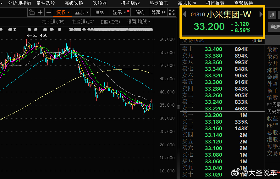
Task: Go to next stock with right arrow
Action: (x=261, y=14)
